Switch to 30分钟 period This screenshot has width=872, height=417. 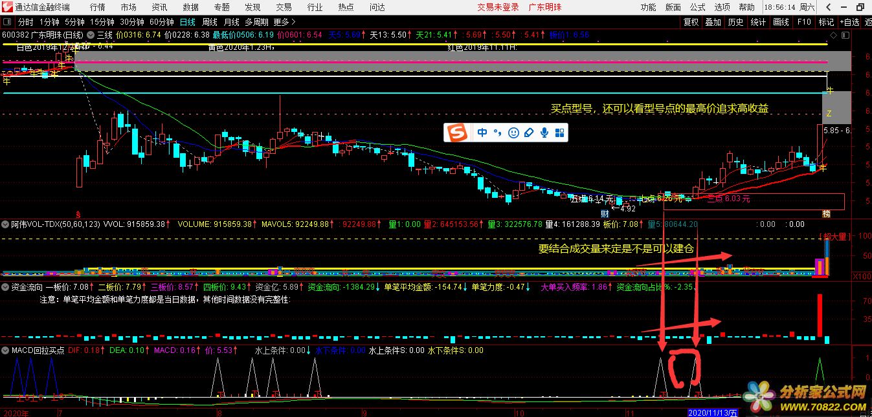(132, 22)
